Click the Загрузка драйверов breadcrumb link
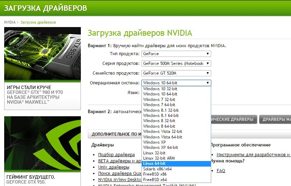The height and width of the screenshot is (186, 291). (x=38, y=22)
